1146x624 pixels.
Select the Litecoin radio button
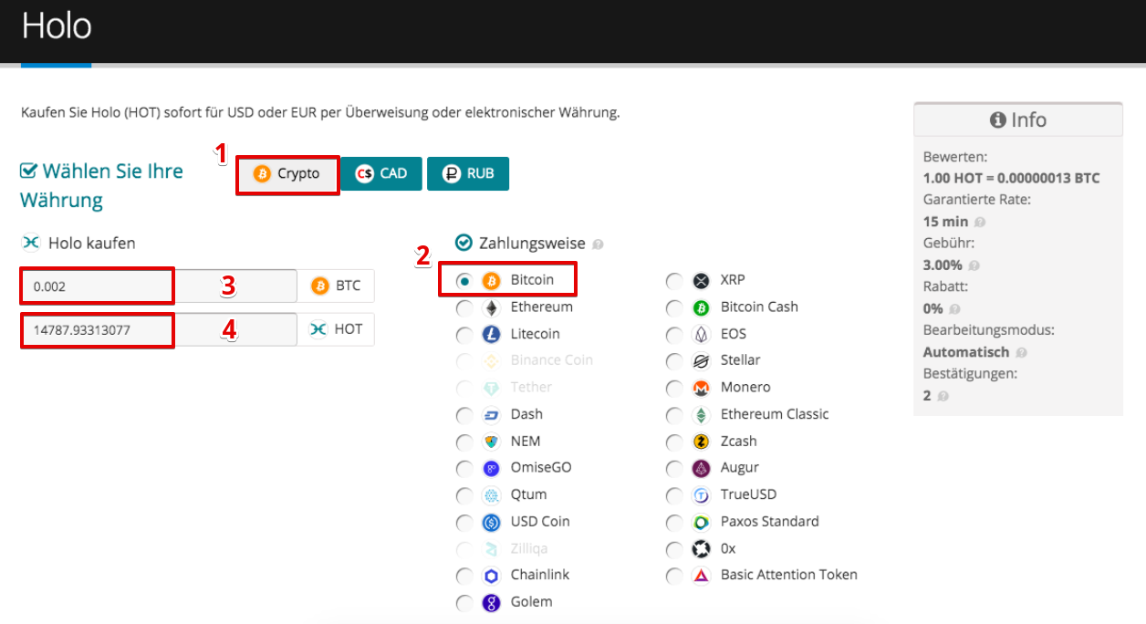[x=464, y=335]
